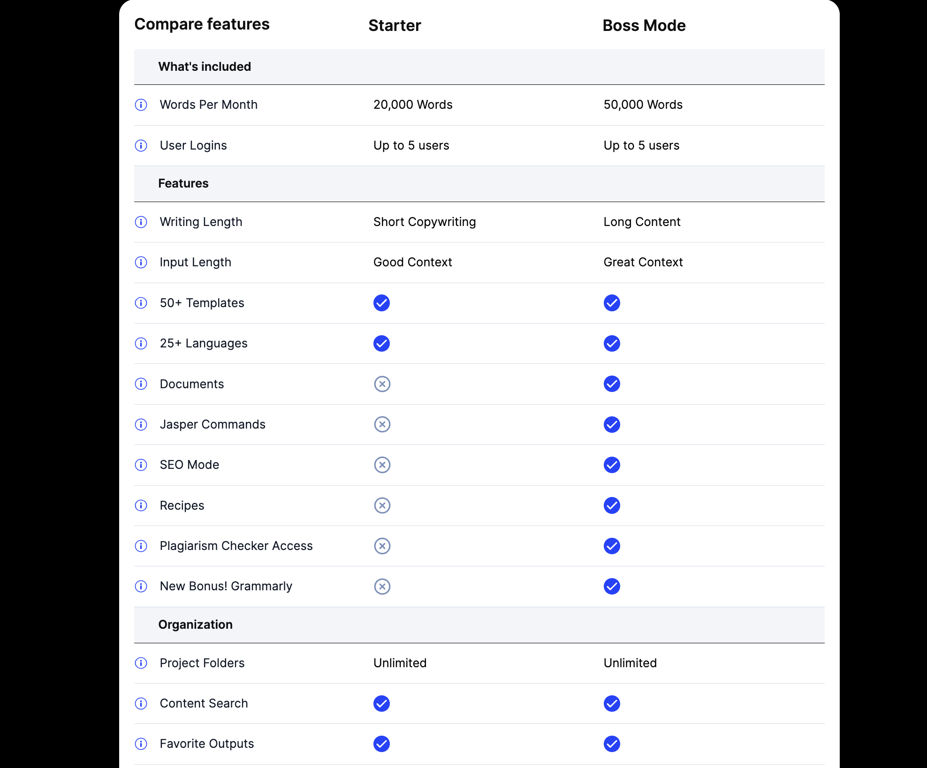
Task: Click the Boss Mode checkmark for Recipes
Action: point(612,505)
